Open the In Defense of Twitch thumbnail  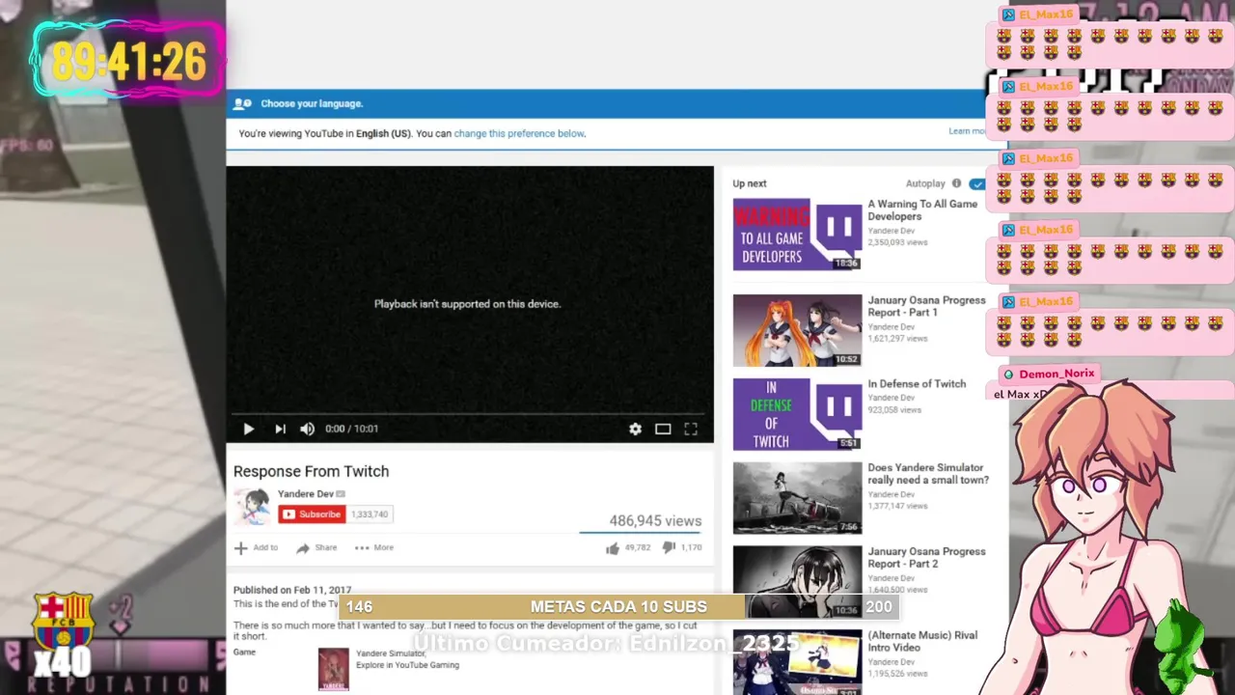(797, 414)
